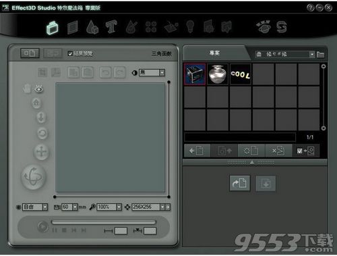Click the left-arrow document import button
Screen dimensions: 337x256
tap(197, 151)
